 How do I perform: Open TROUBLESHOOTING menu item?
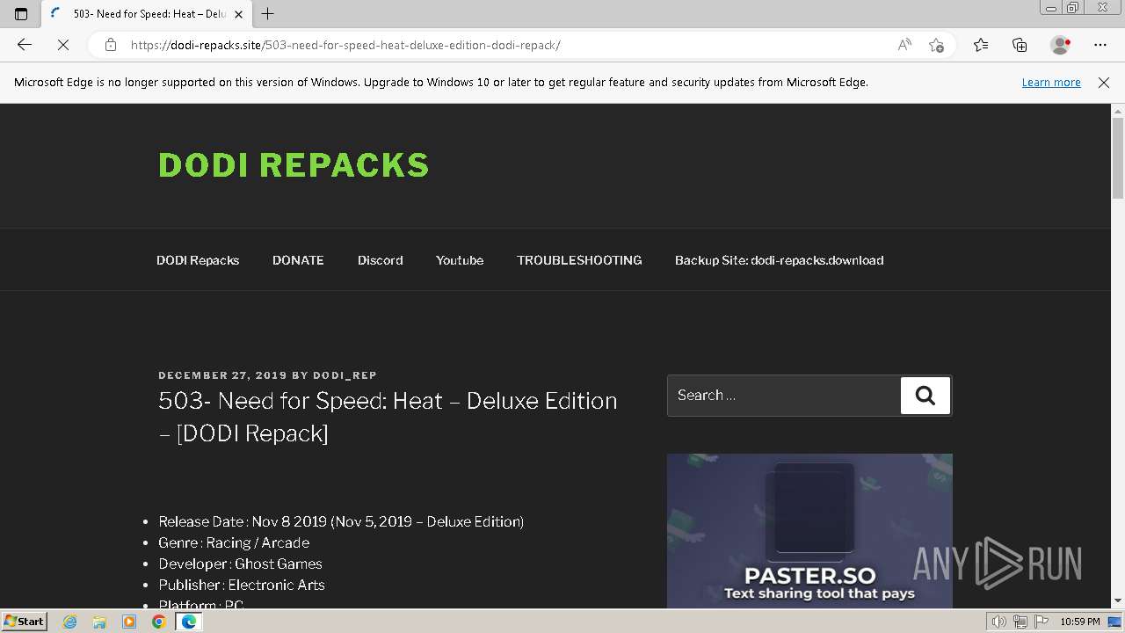579,260
